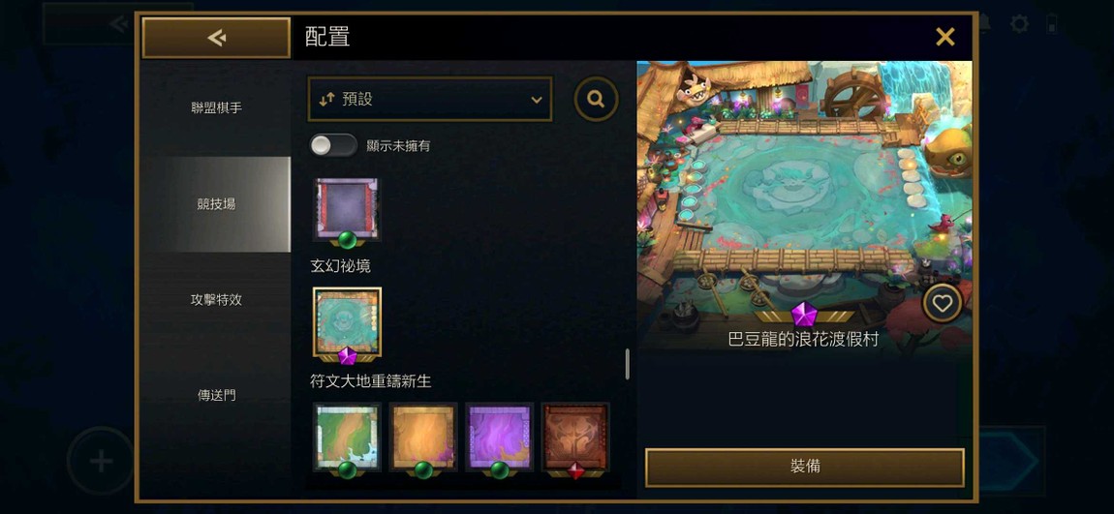The width and height of the screenshot is (1114, 514).
Task: Click the dropdown chevron arrow
Action: 537,100
